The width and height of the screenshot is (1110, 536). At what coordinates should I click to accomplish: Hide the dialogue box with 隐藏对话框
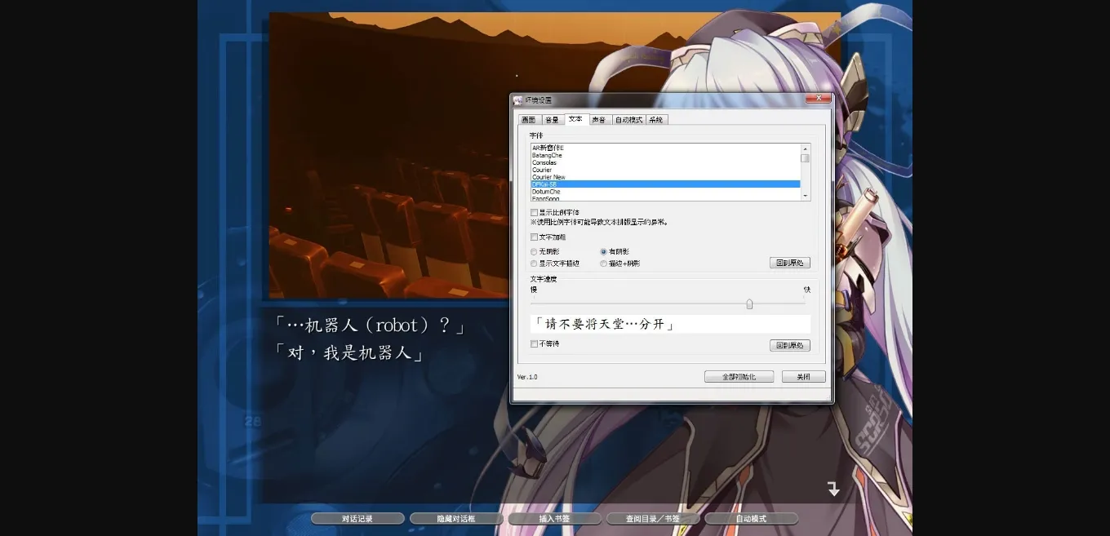point(456,517)
